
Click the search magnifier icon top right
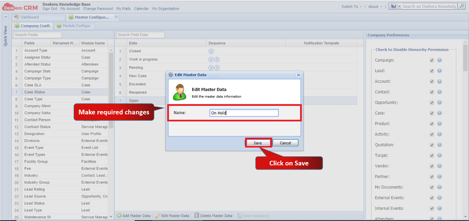coord(462,6)
